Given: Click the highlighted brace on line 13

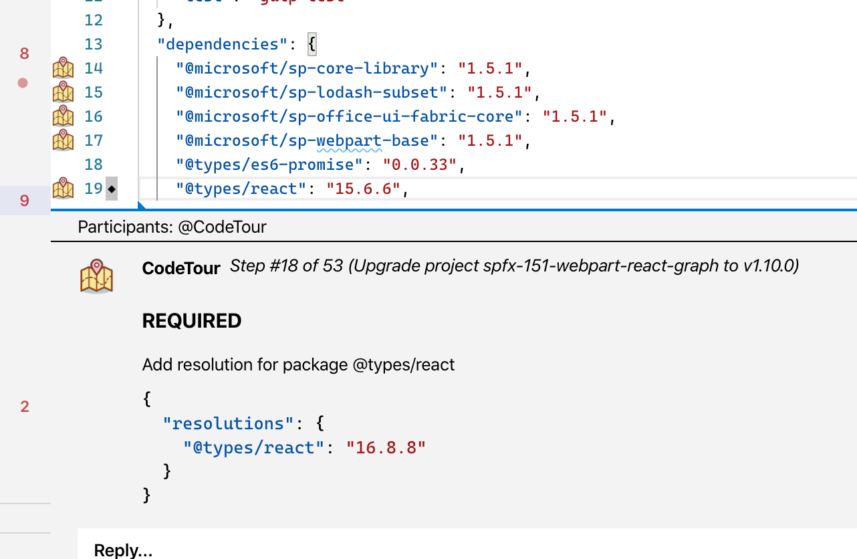Looking at the screenshot, I should 312,43.
